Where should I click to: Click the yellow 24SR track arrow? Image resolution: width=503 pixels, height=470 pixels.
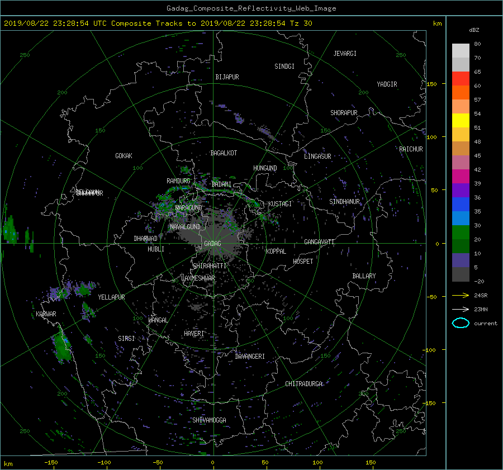(x=461, y=295)
